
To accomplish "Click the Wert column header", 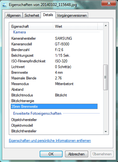I will pos(76,26).
